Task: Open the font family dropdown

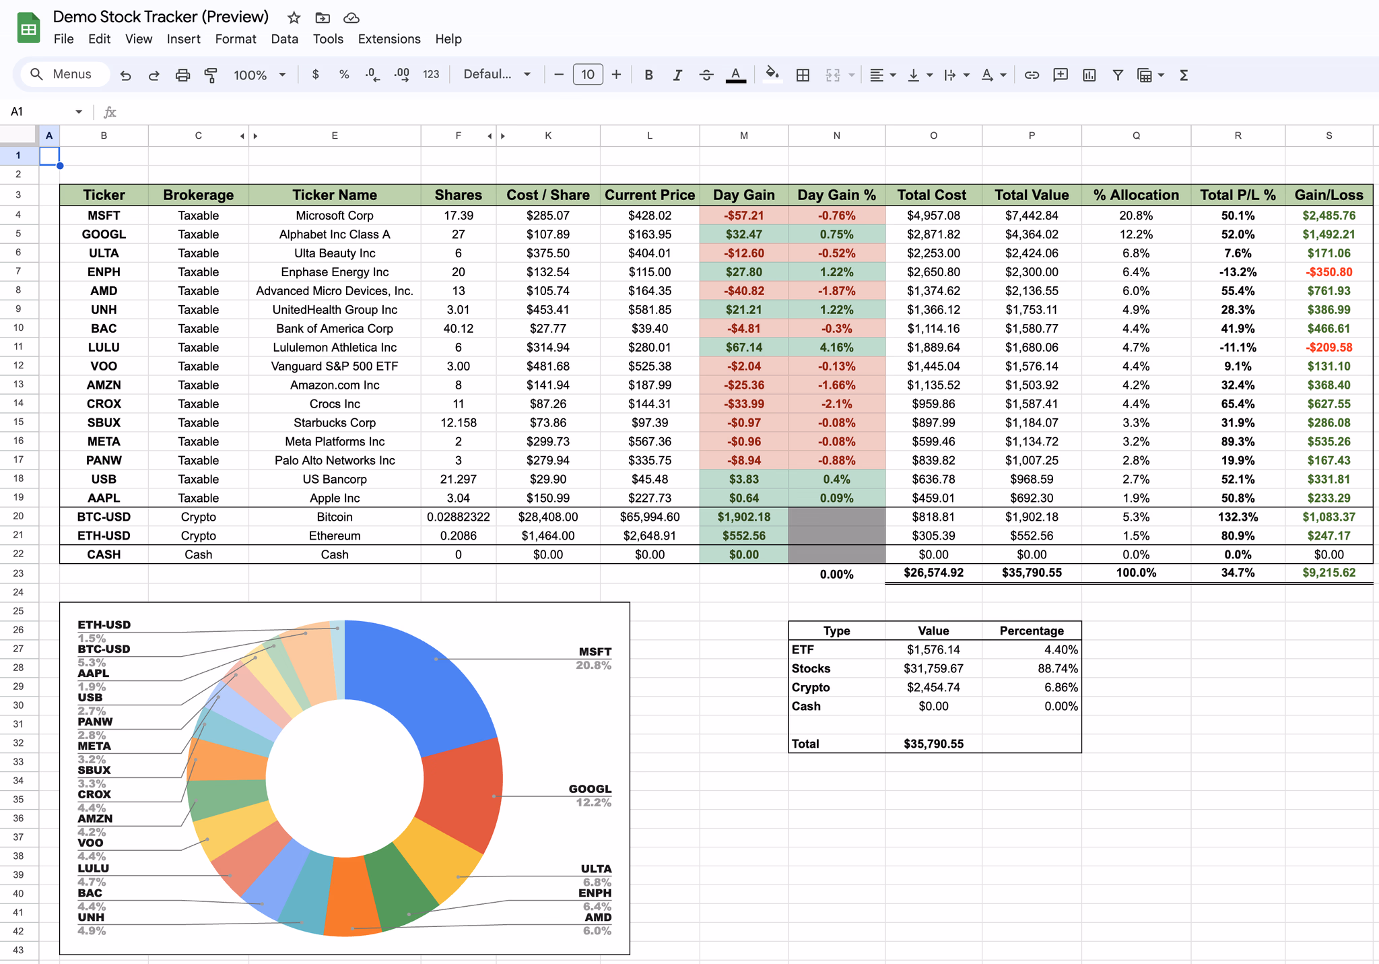Action: [497, 74]
